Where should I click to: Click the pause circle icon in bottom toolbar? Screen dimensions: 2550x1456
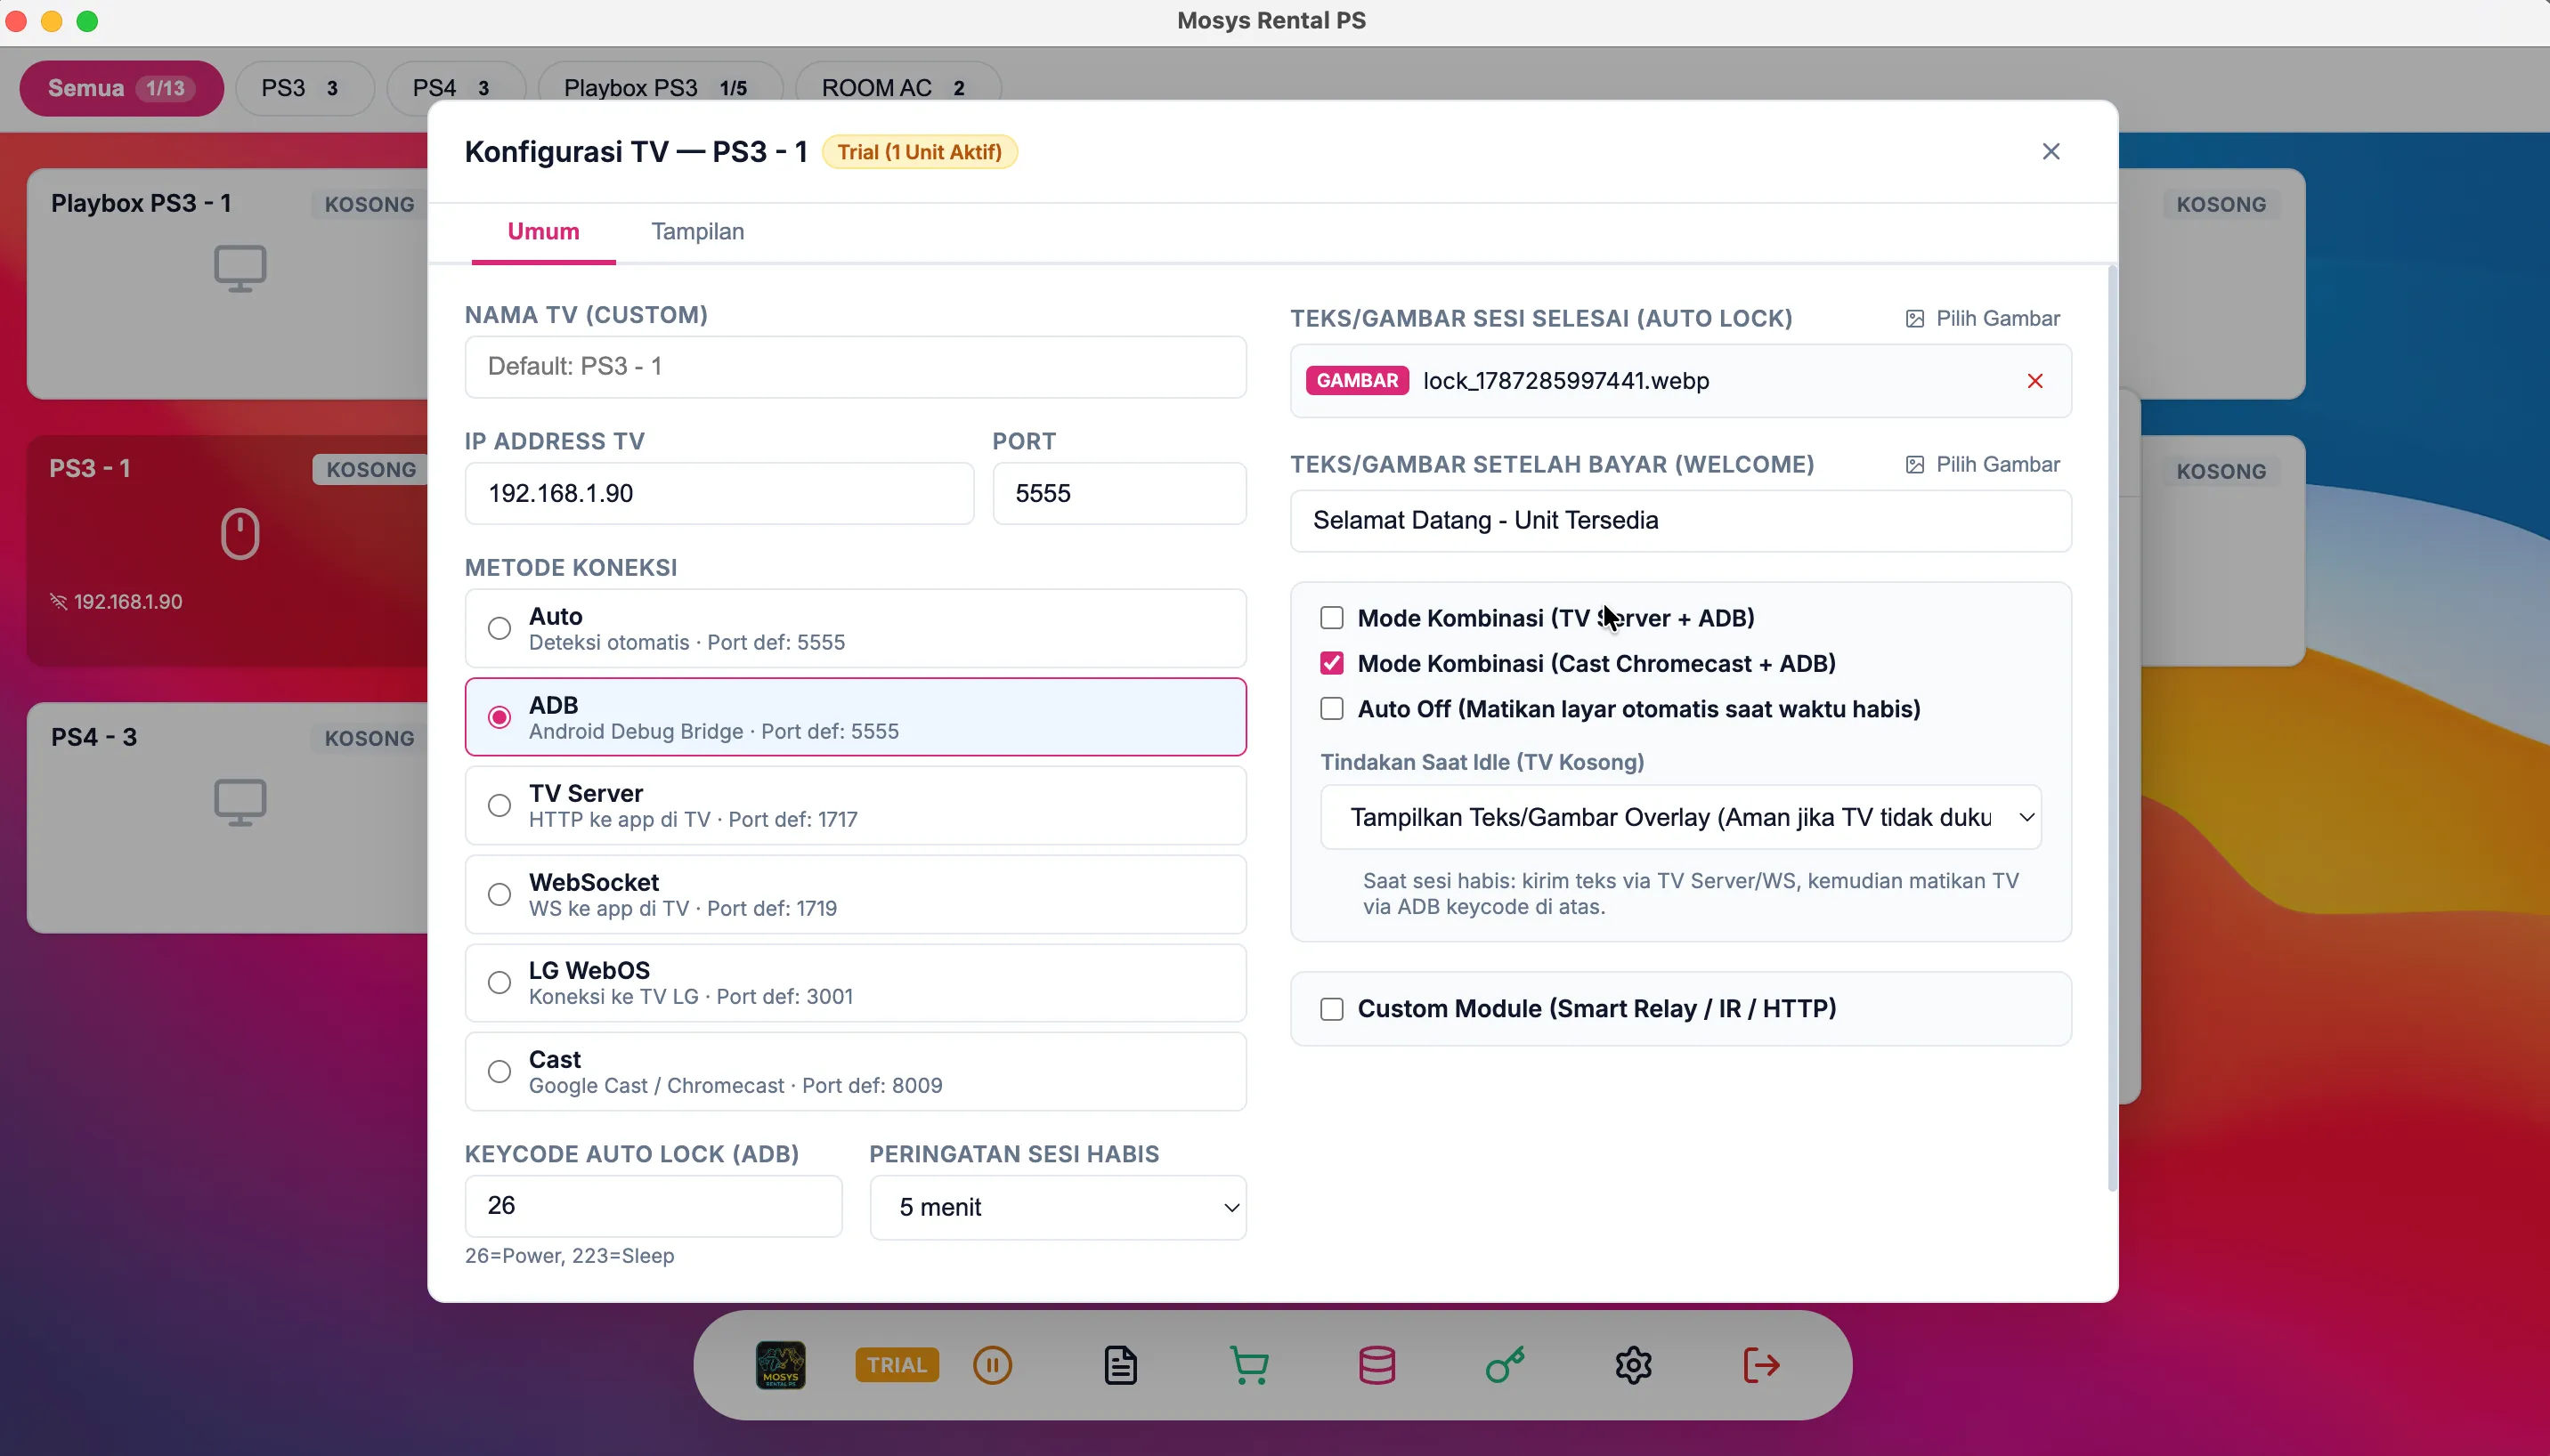tap(993, 1365)
